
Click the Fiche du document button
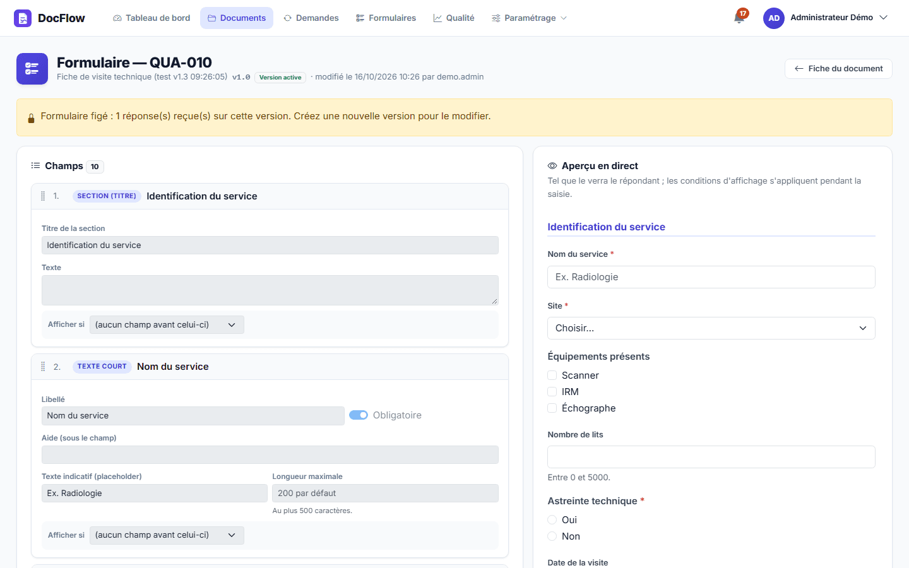[x=838, y=69]
